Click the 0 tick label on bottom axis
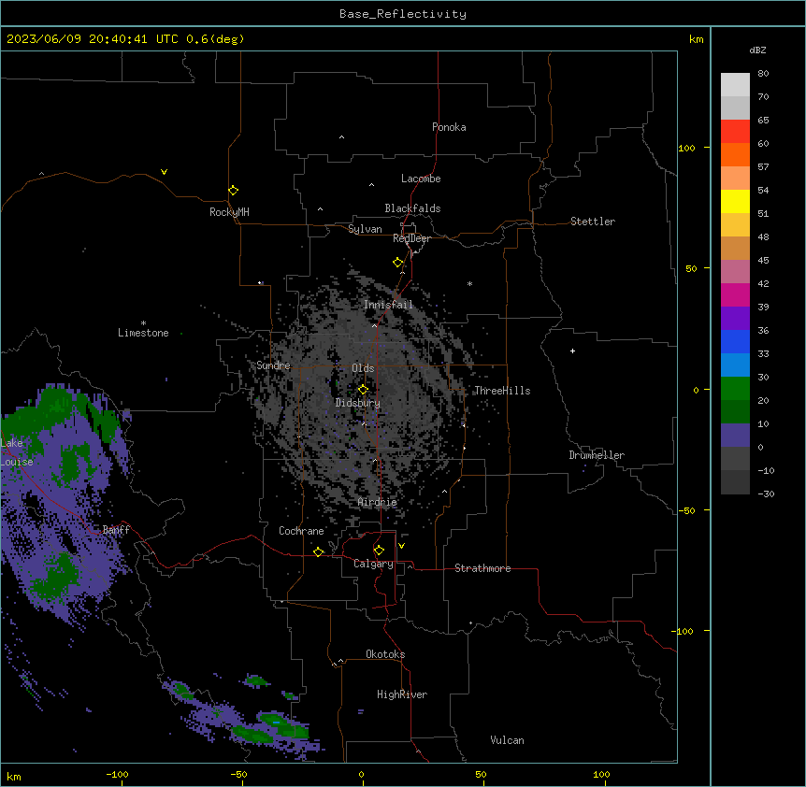The height and width of the screenshot is (787, 806). tap(361, 774)
